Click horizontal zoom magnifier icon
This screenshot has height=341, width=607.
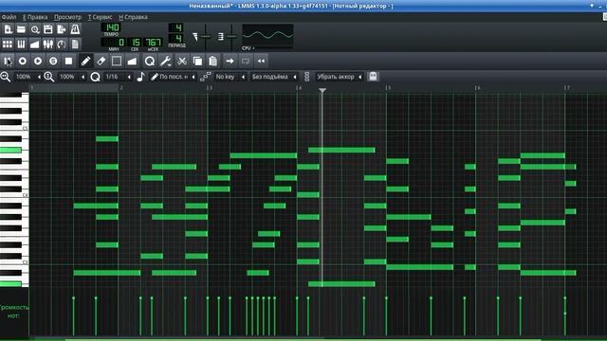point(6,77)
